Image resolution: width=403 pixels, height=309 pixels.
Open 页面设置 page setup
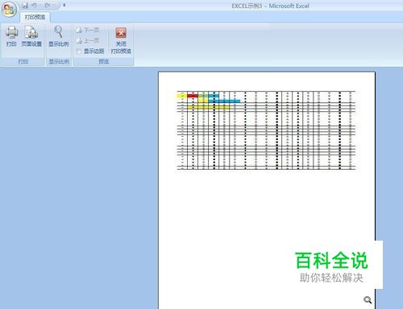(31, 37)
